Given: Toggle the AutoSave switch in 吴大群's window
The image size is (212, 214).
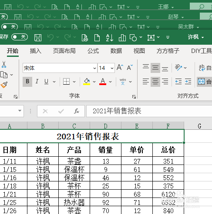Looking at the screenshot, I should [x=10, y=27].
